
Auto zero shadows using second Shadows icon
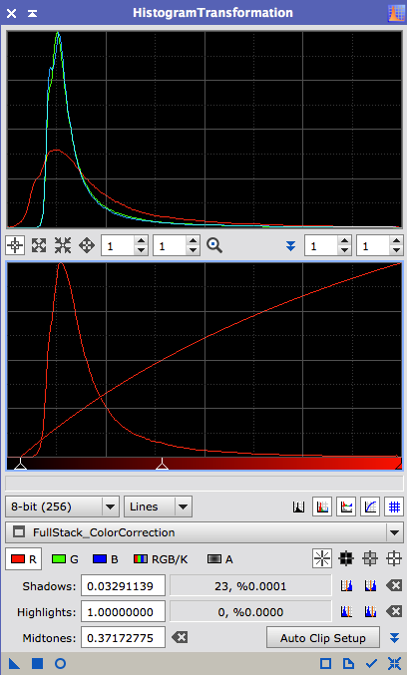[370, 586]
